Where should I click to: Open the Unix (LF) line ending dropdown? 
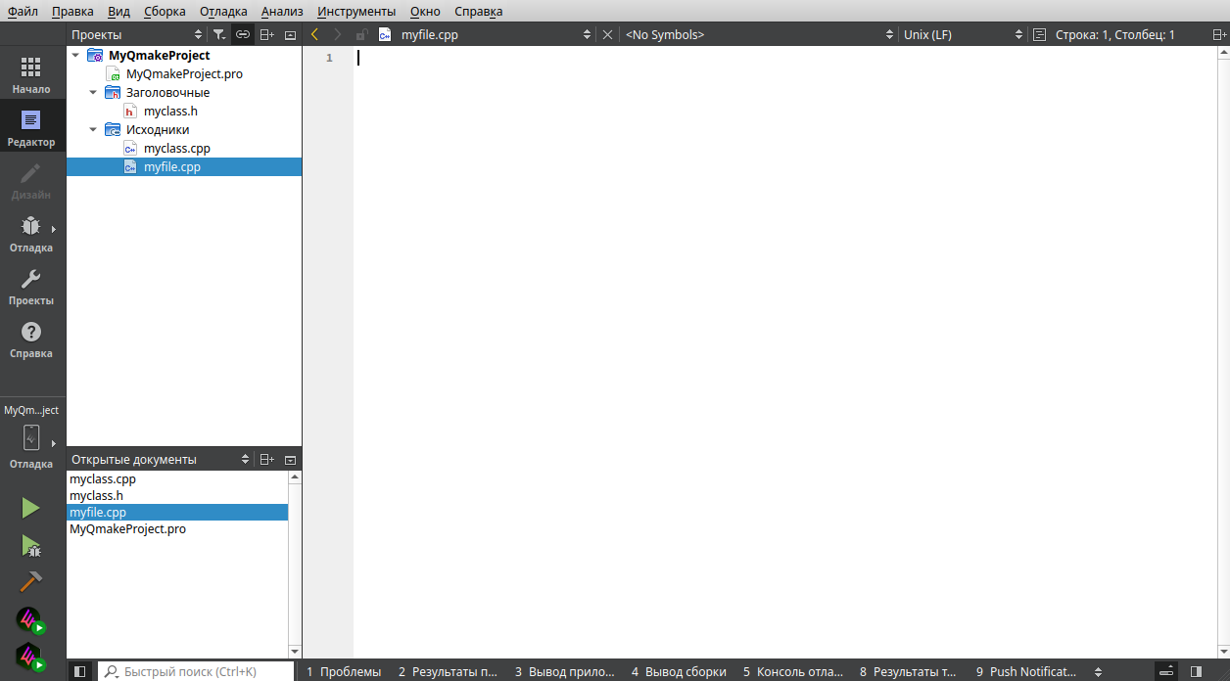pos(962,34)
